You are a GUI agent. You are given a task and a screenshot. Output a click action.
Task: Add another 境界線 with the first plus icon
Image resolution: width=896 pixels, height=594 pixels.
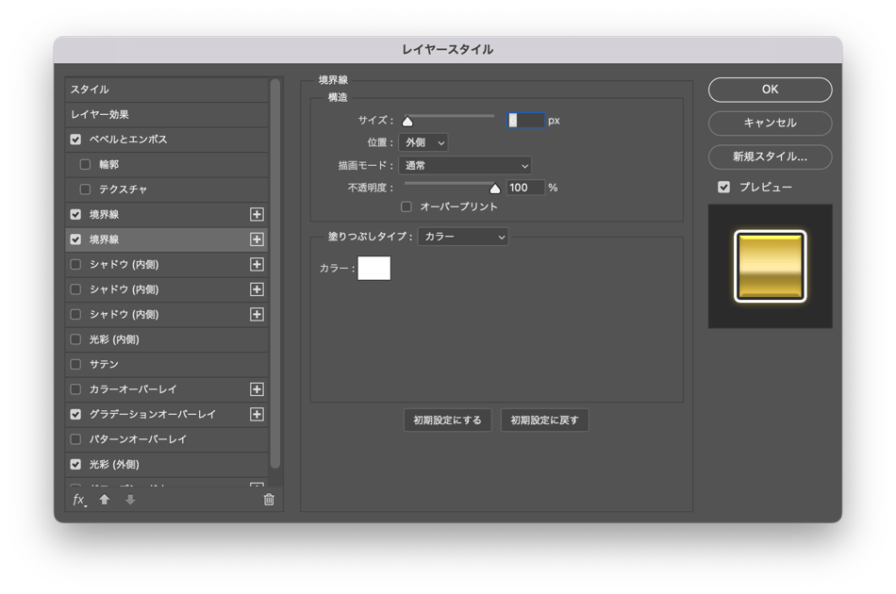click(x=256, y=215)
